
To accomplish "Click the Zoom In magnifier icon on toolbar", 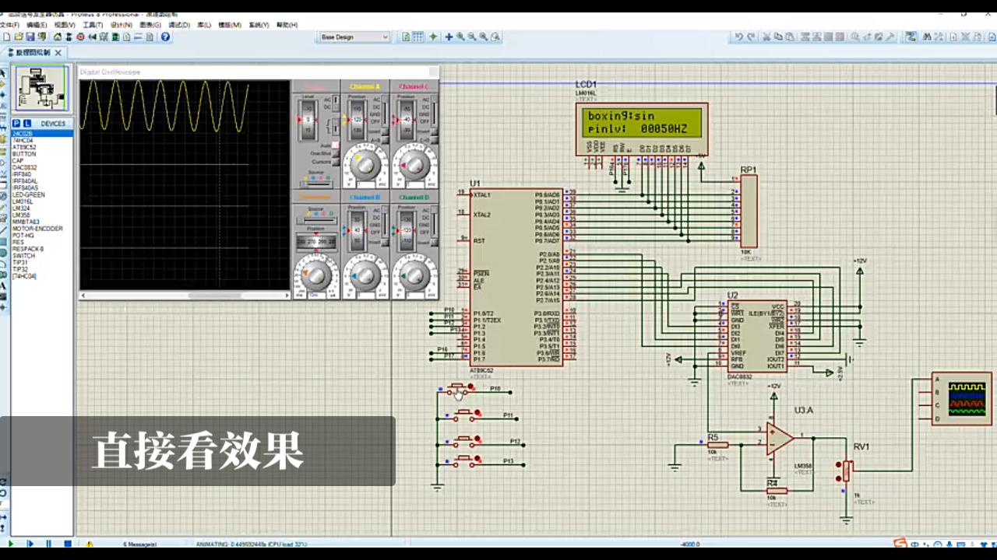I will 461,37.
